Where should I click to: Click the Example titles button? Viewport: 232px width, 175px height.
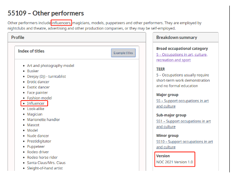123,53
